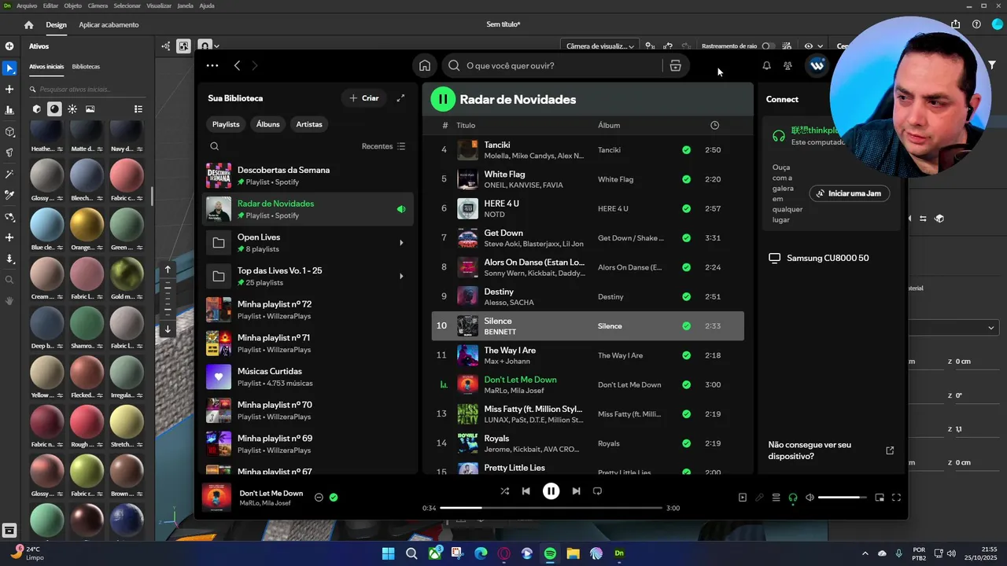Search within Sua Biblioteca magnifier icon

(x=214, y=146)
